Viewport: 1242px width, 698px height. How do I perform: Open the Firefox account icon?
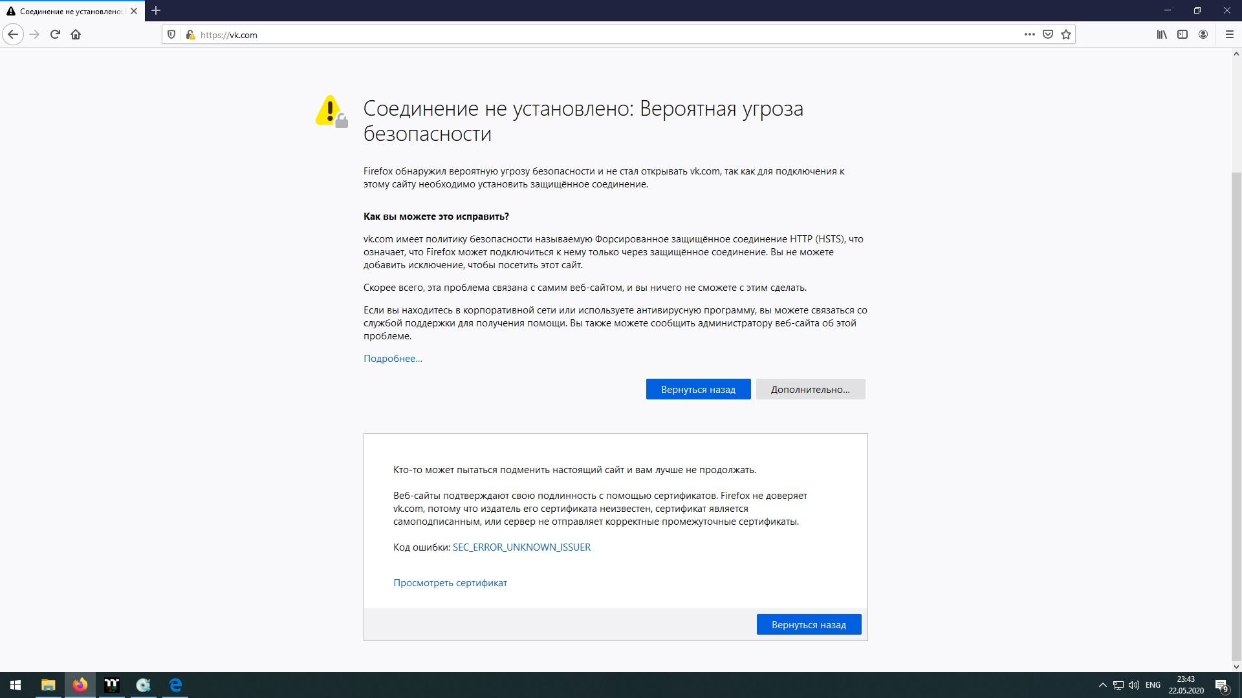pos(1203,34)
